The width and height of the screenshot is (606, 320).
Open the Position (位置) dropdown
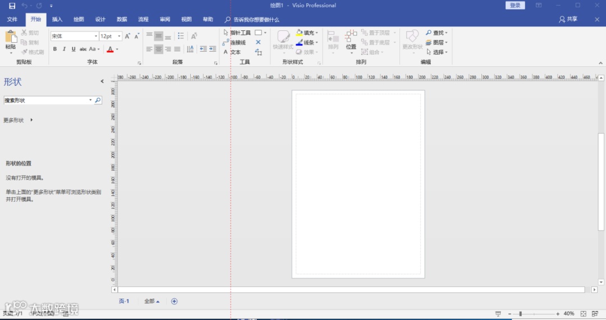351,42
